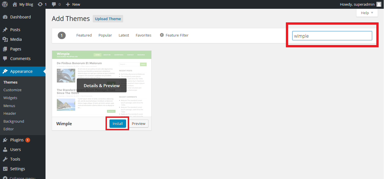The image size is (384, 179).
Task: Focus the theme search field containing wimple
Action: (x=332, y=36)
